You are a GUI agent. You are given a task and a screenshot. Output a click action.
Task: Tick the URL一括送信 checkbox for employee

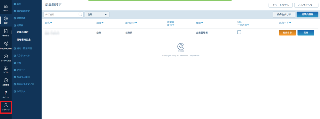click(239, 32)
